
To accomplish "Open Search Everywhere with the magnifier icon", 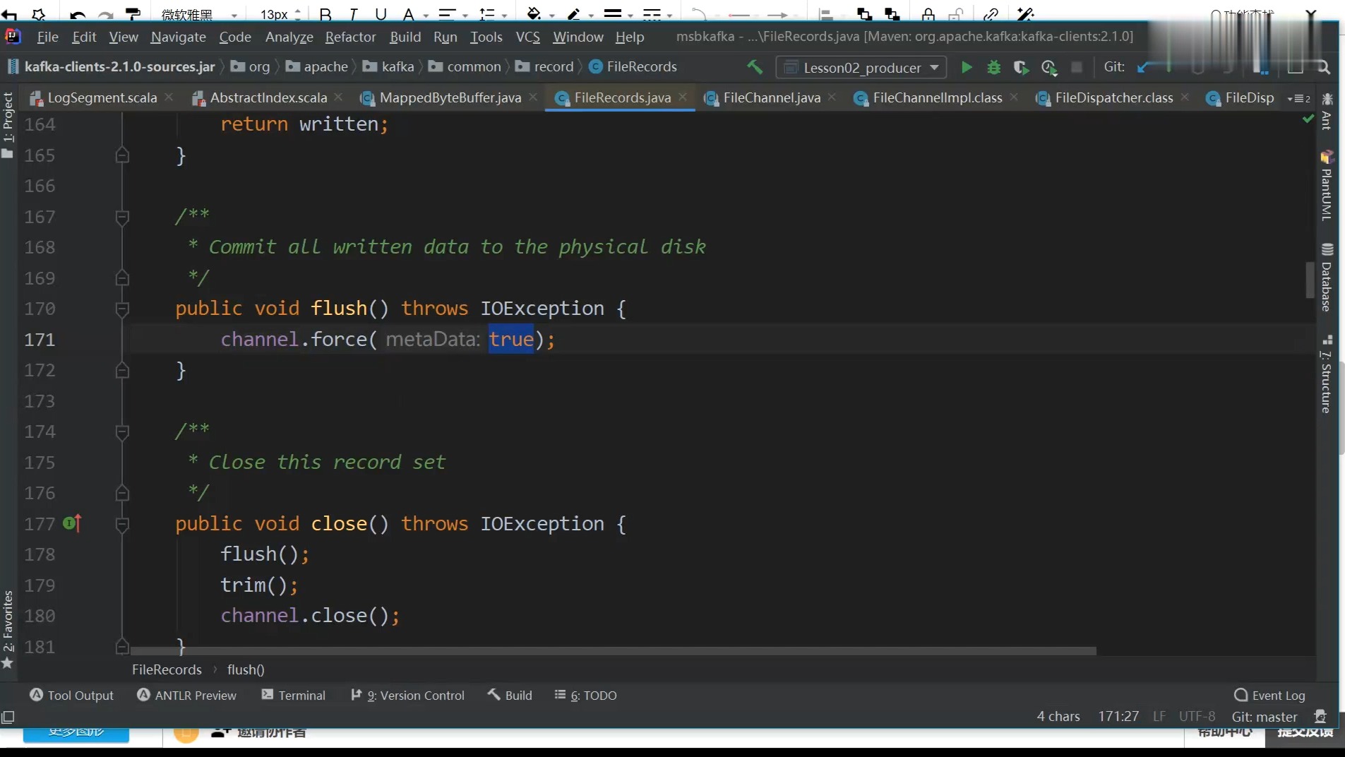I will point(1324,67).
